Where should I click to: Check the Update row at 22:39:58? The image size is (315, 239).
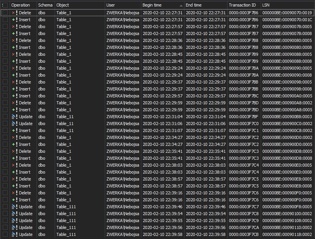(x=5, y=235)
